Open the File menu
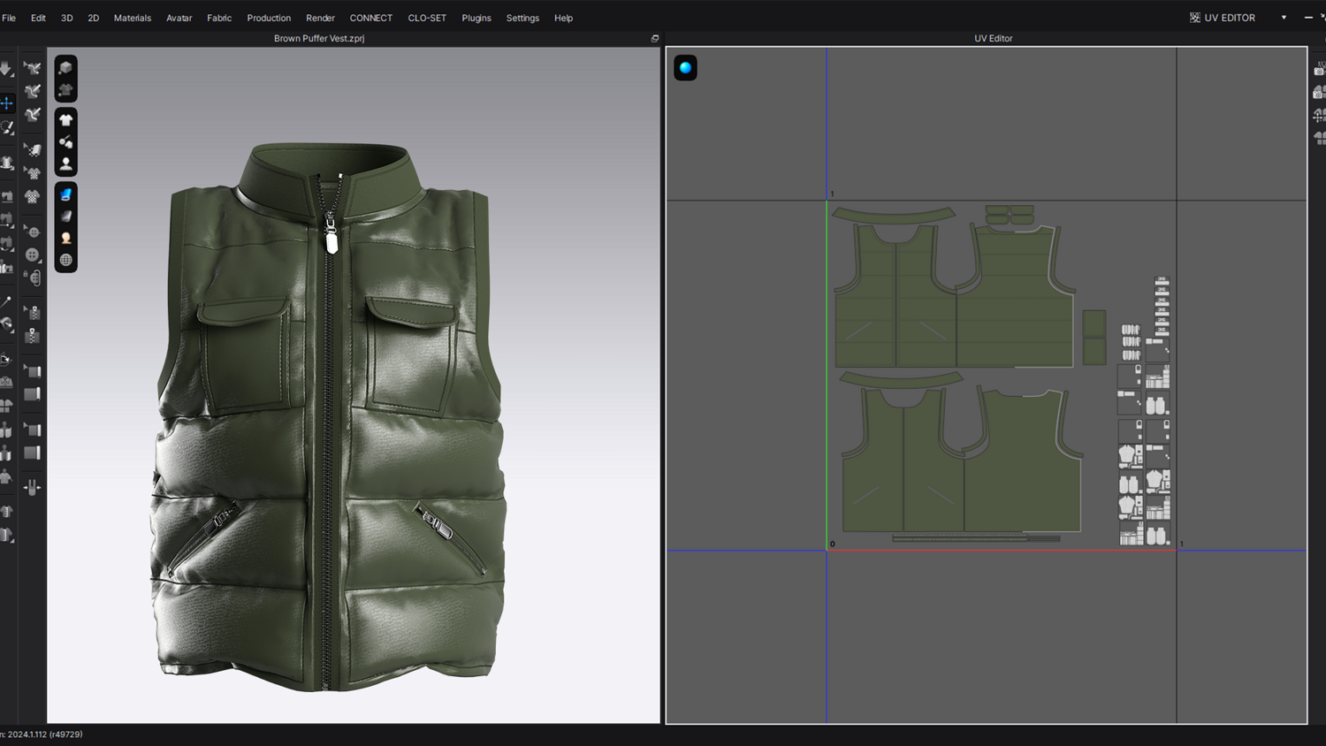Image resolution: width=1326 pixels, height=746 pixels. pyautogui.click(x=9, y=18)
